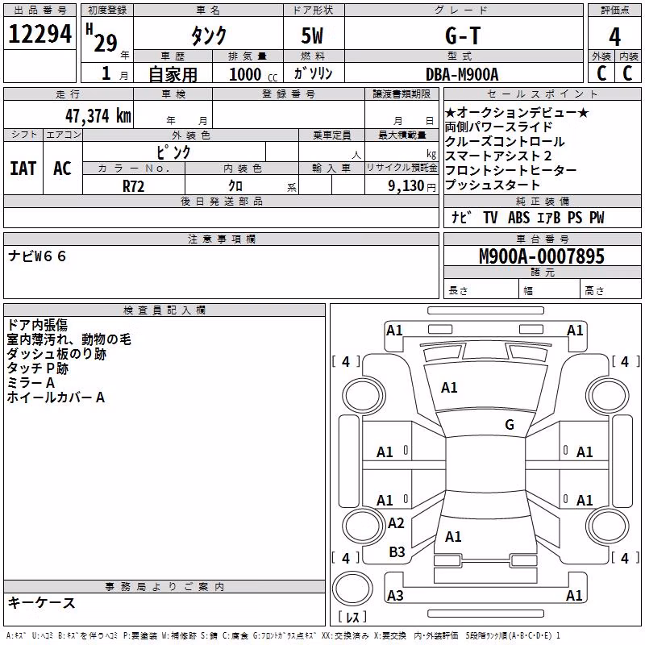
Task: Select the model code DBA-M900A
Action: click(x=462, y=74)
